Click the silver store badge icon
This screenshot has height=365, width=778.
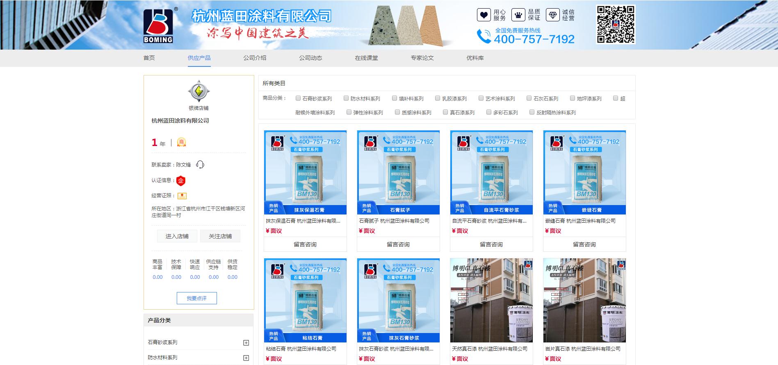[199, 91]
